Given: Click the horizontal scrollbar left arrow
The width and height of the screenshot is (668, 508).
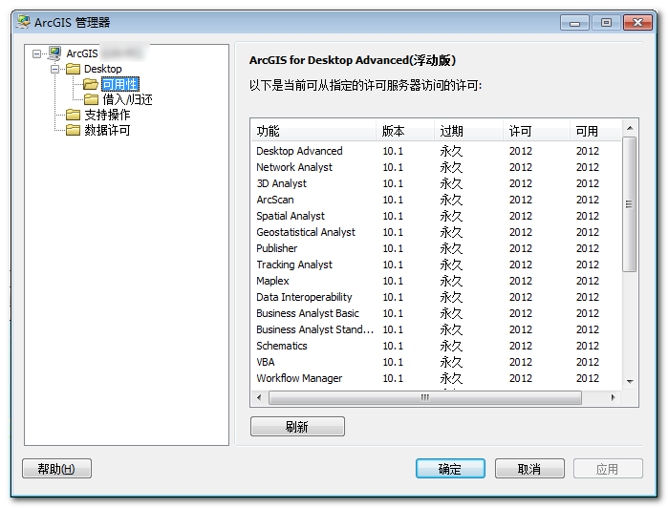Looking at the screenshot, I should click(x=259, y=398).
